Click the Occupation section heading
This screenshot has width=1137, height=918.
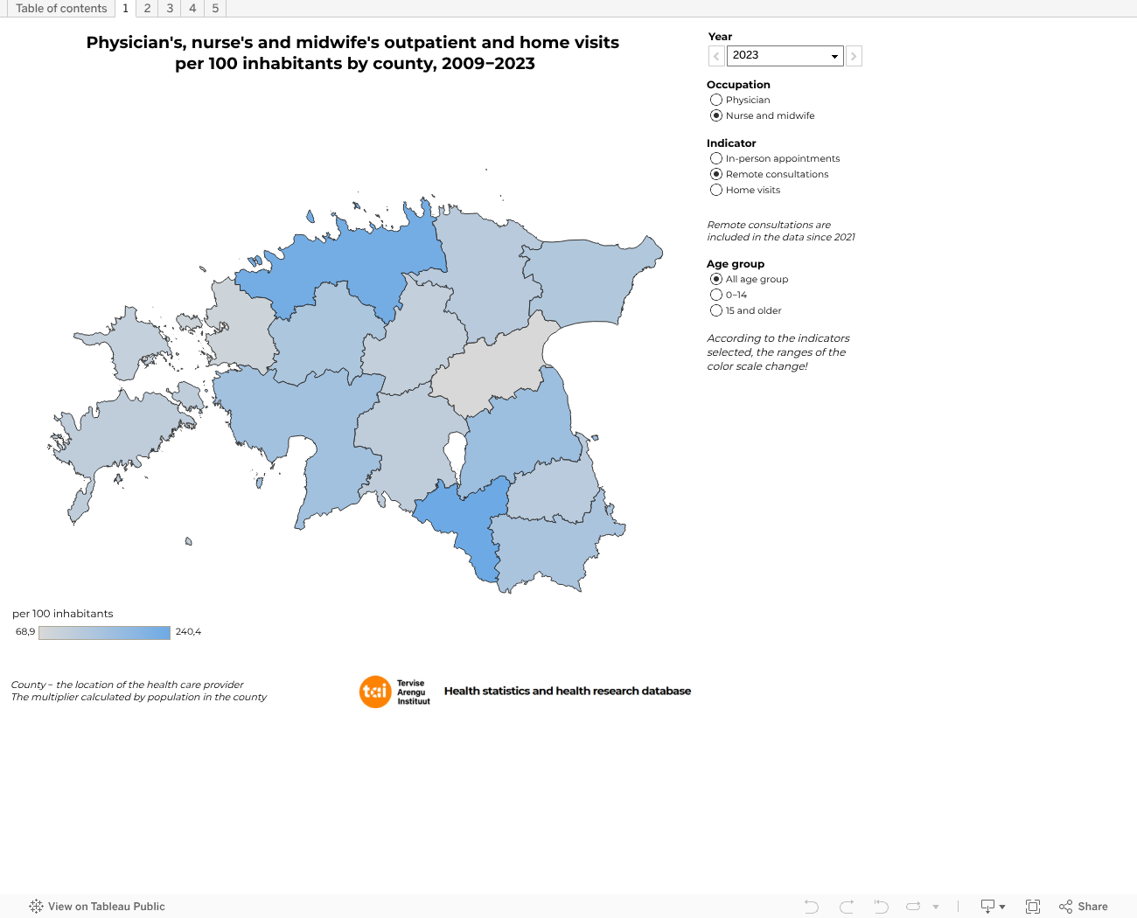[x=738, y=85]
